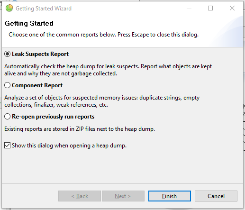The image size is (245, 210).
Task: Click the 'Re-open previously run reports' label text
Action: (53, 117)
